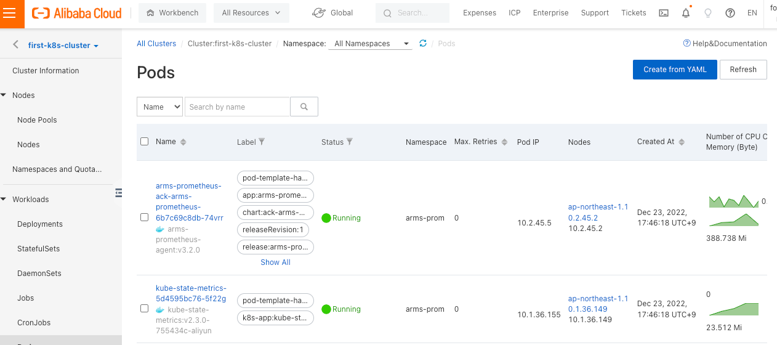Check the kube-state-metrics pod checkbox
This screenshot has width=777, height=345.
tap(145, 308)
